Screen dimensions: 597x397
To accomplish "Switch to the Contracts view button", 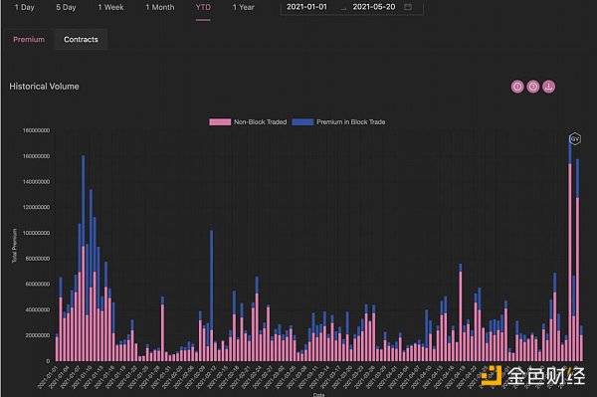I will 81,39.
